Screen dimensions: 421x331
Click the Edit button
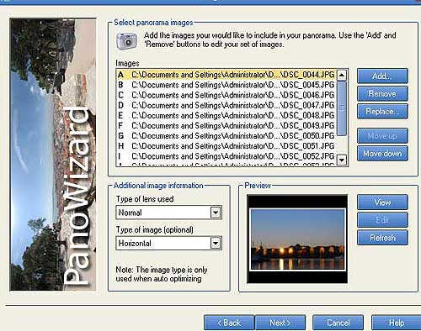click(382, 220)
